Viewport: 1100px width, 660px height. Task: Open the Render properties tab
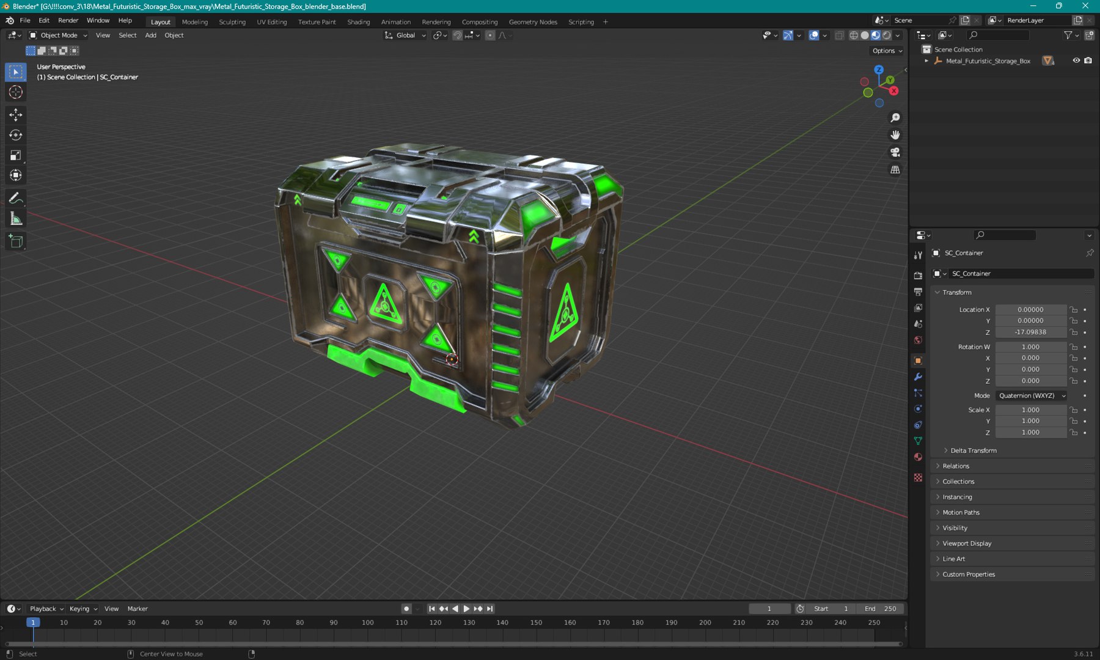[x=918, y=276]
